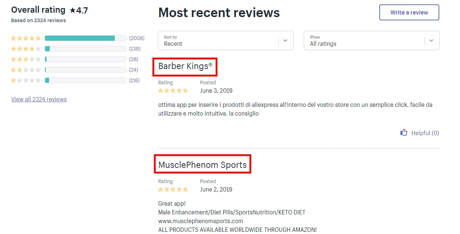Screen dimensions: 460x234
Task: Click the one-star rating progress bar
Action: [x=85, y=80]
